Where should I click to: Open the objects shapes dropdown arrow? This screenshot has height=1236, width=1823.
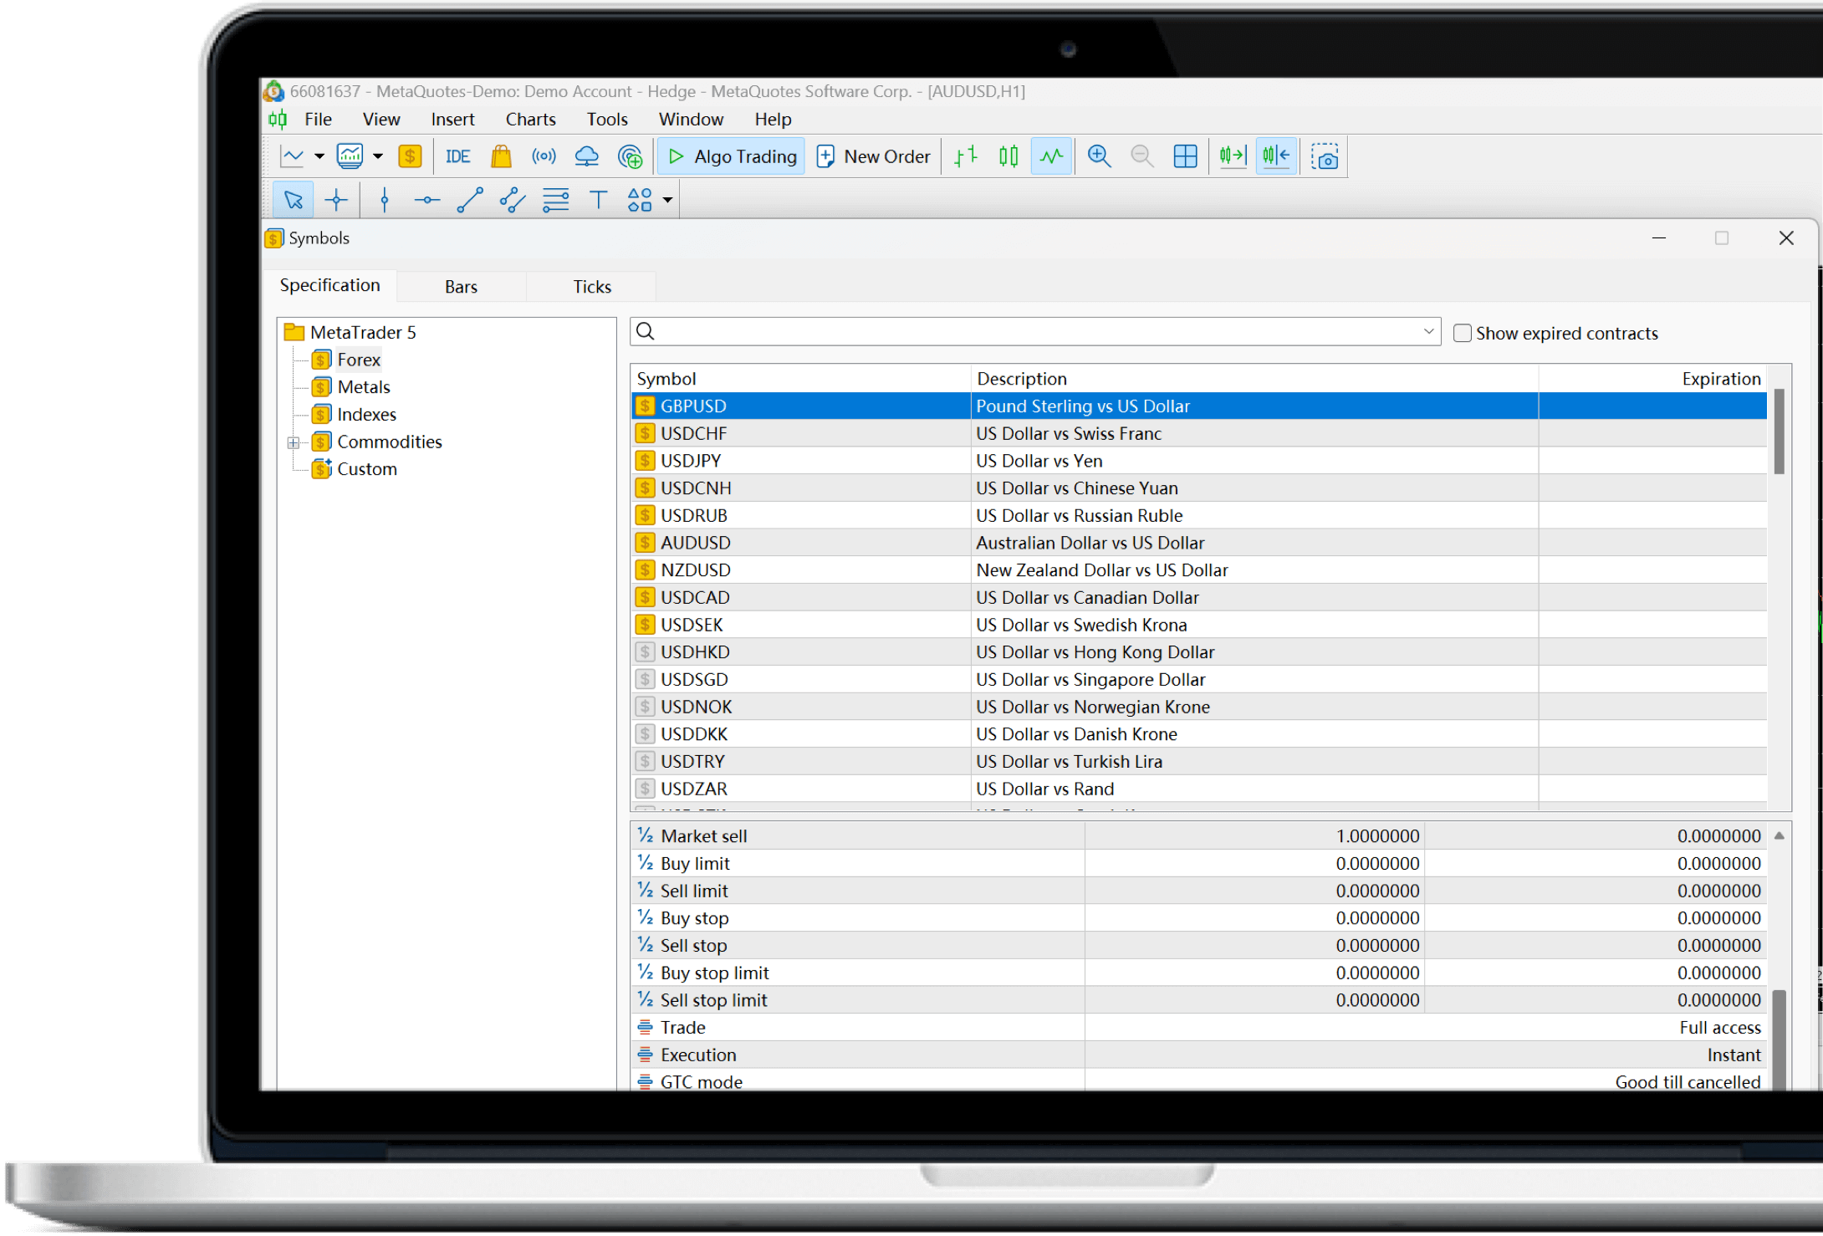[667, 200]
